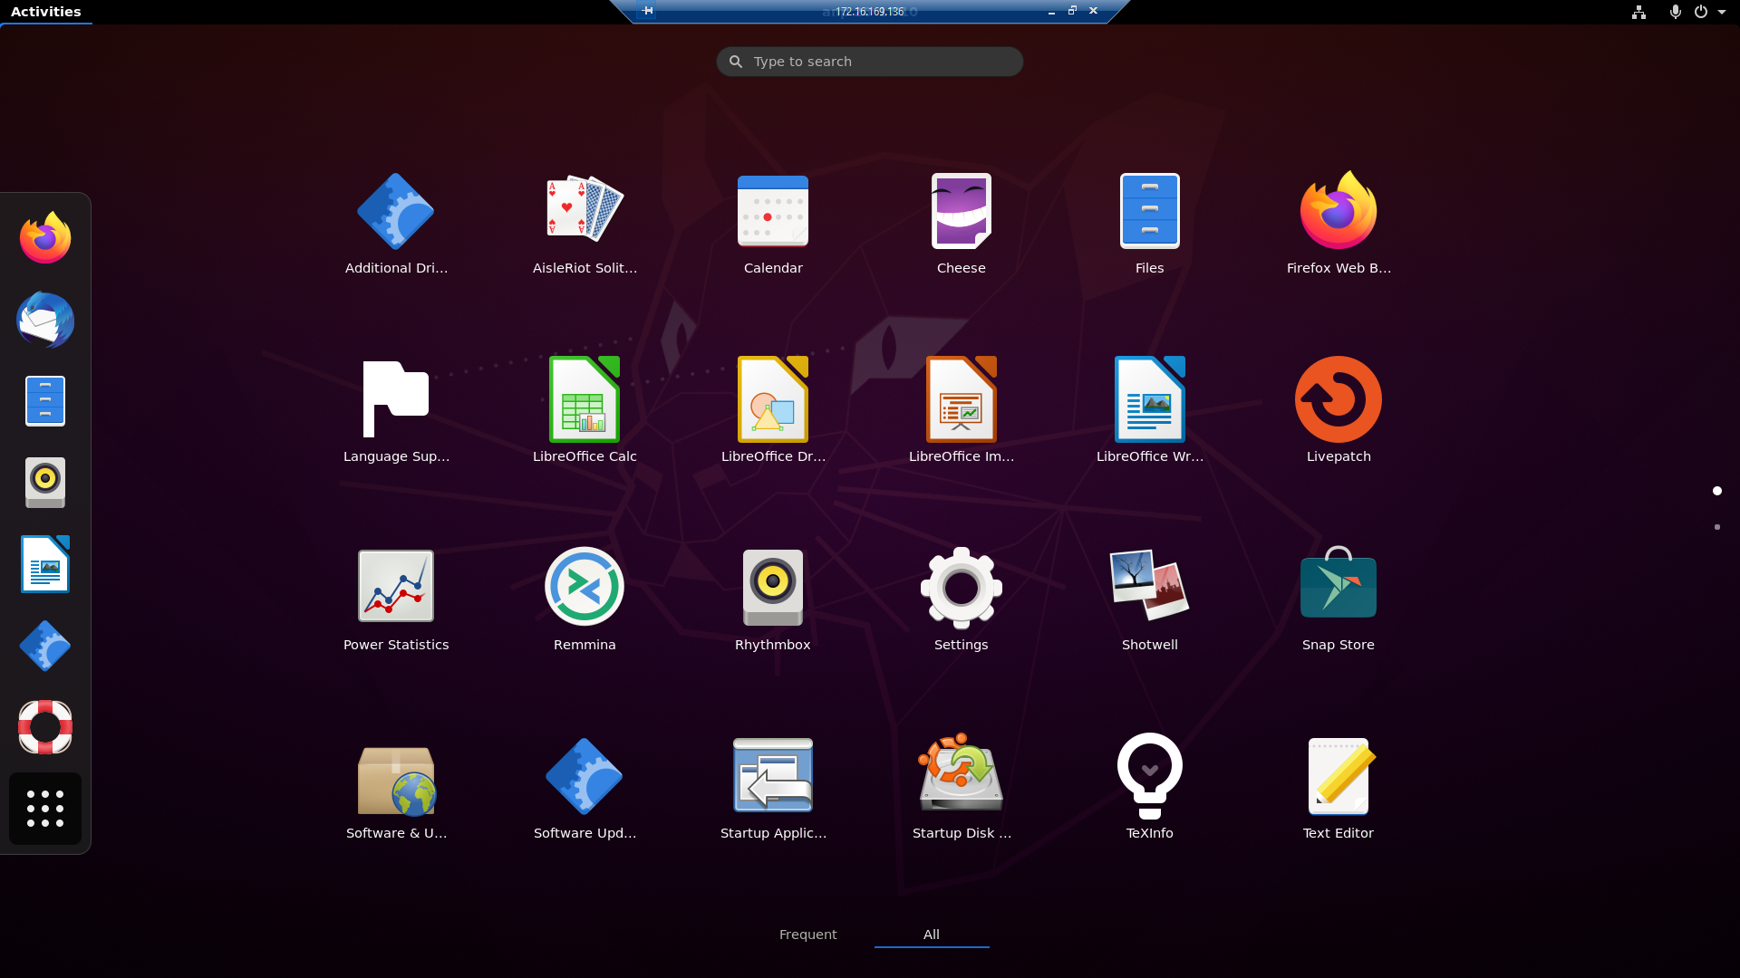This screenshot has height=978, width=1740.
Task: Open Startup Applications
Action: coord(773,789)
